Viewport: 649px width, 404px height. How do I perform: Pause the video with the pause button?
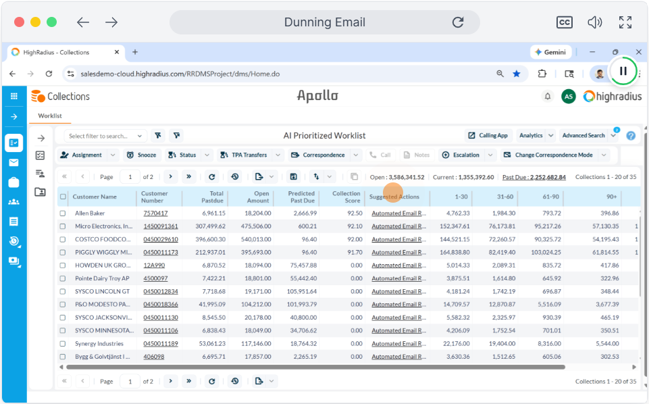(x=623, y=71)
